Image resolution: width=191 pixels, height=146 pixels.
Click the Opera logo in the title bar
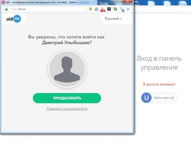pos(3,2)
